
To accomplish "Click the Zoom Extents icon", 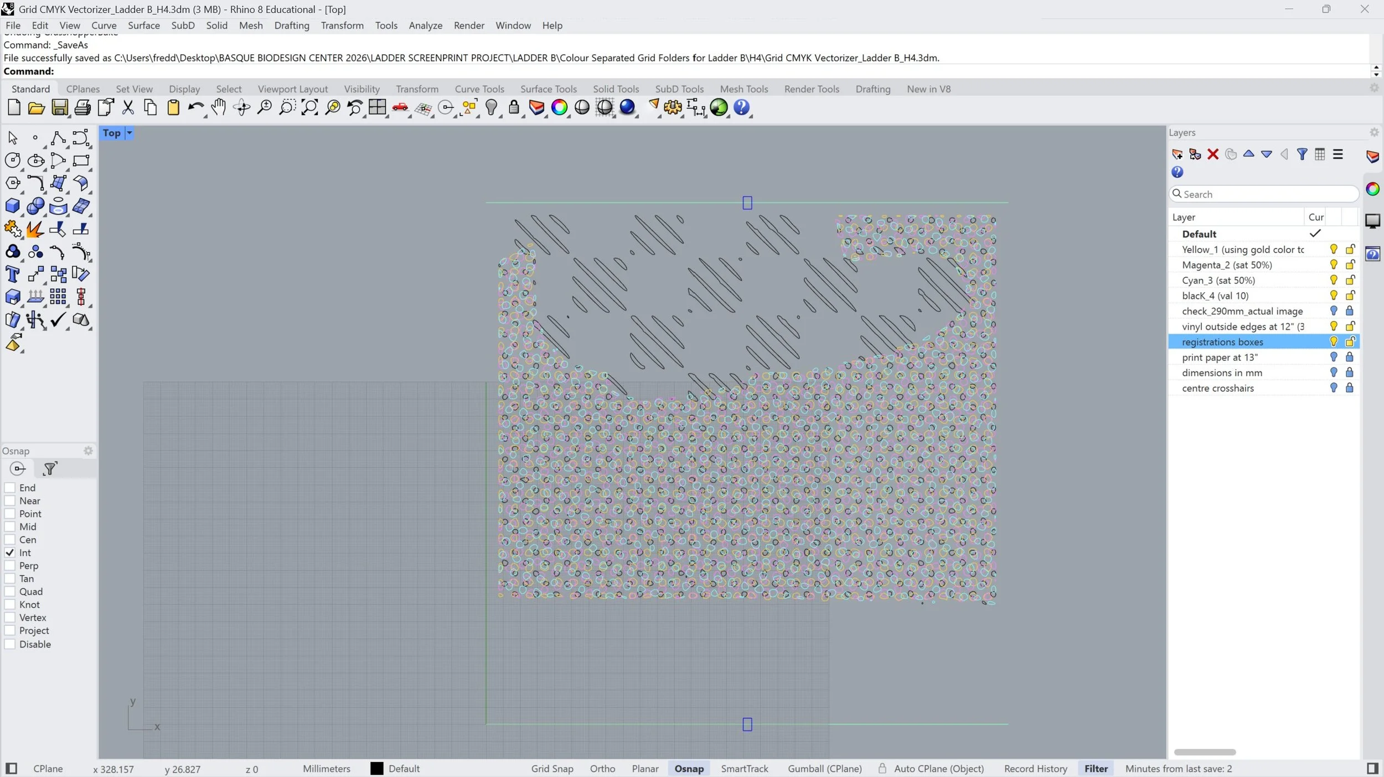I will coord(309,107).
